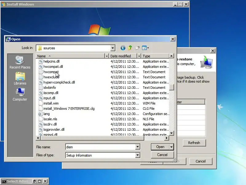Select the CLG File type cell
246x185 pixels.
(x=149, y=109)
